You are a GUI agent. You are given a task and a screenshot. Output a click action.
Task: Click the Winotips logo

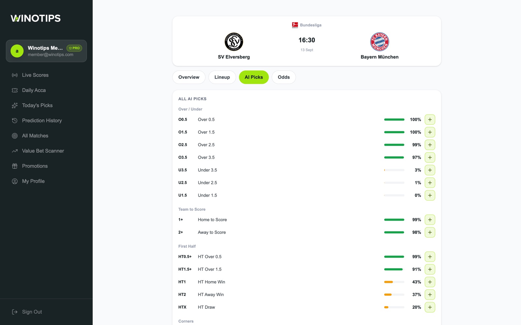[x=35, y=18]
